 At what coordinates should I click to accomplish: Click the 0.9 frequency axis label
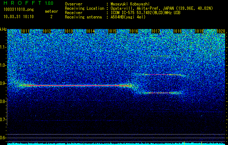[x=3, y=83]
